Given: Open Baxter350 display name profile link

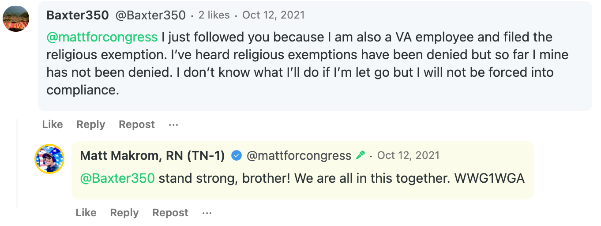Looking at the screenshot, I should pyautogui.click(x=77, y=15).
